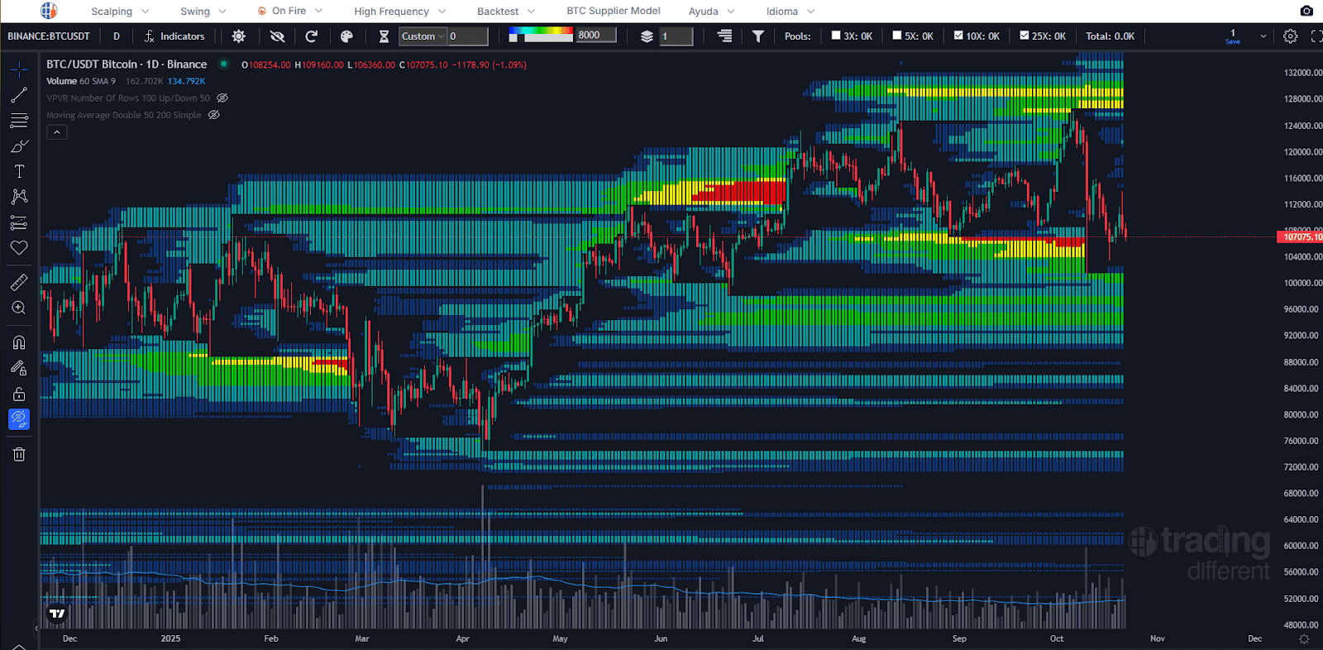Select the crosshair cursor tool
This screenshot has width=1323, height=650.
coord(19,69)
